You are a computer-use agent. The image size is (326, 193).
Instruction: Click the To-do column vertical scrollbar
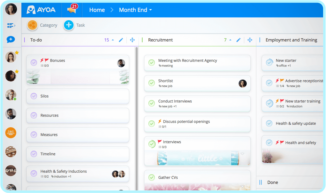[x=136, y=119]
